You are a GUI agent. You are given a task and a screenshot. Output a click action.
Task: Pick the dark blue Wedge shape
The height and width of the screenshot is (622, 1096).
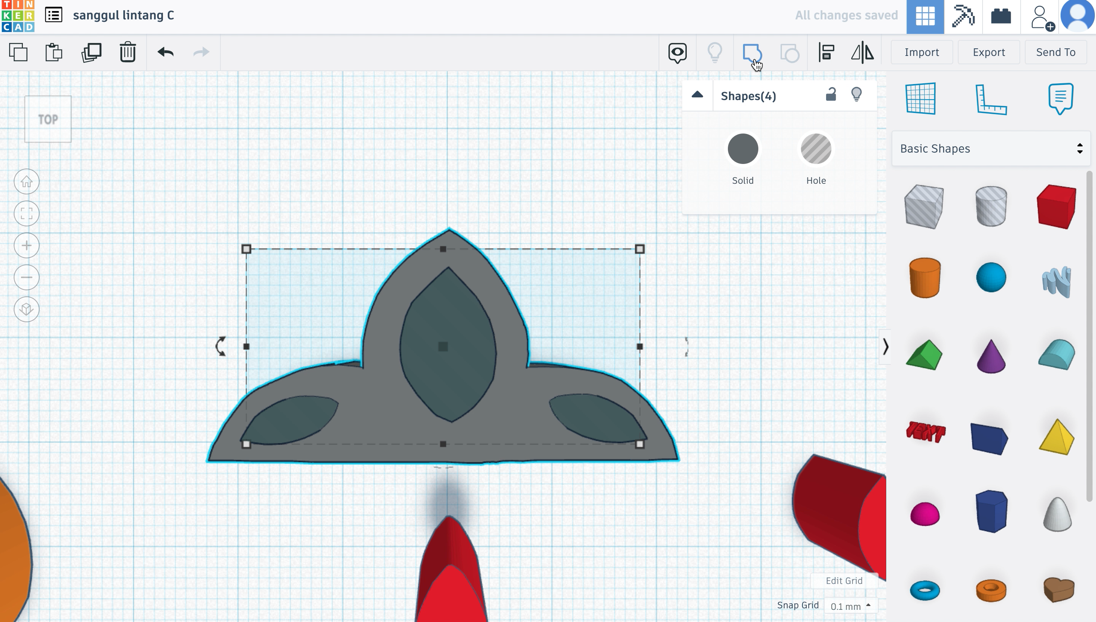coord(989,439)
